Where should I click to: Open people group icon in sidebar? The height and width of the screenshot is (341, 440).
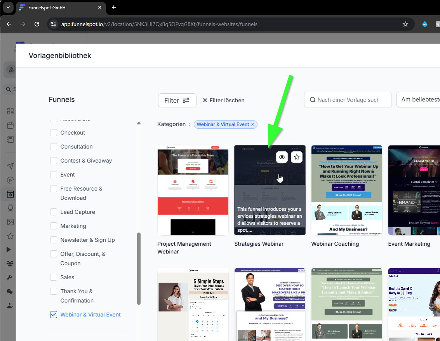tap(10, 264)
